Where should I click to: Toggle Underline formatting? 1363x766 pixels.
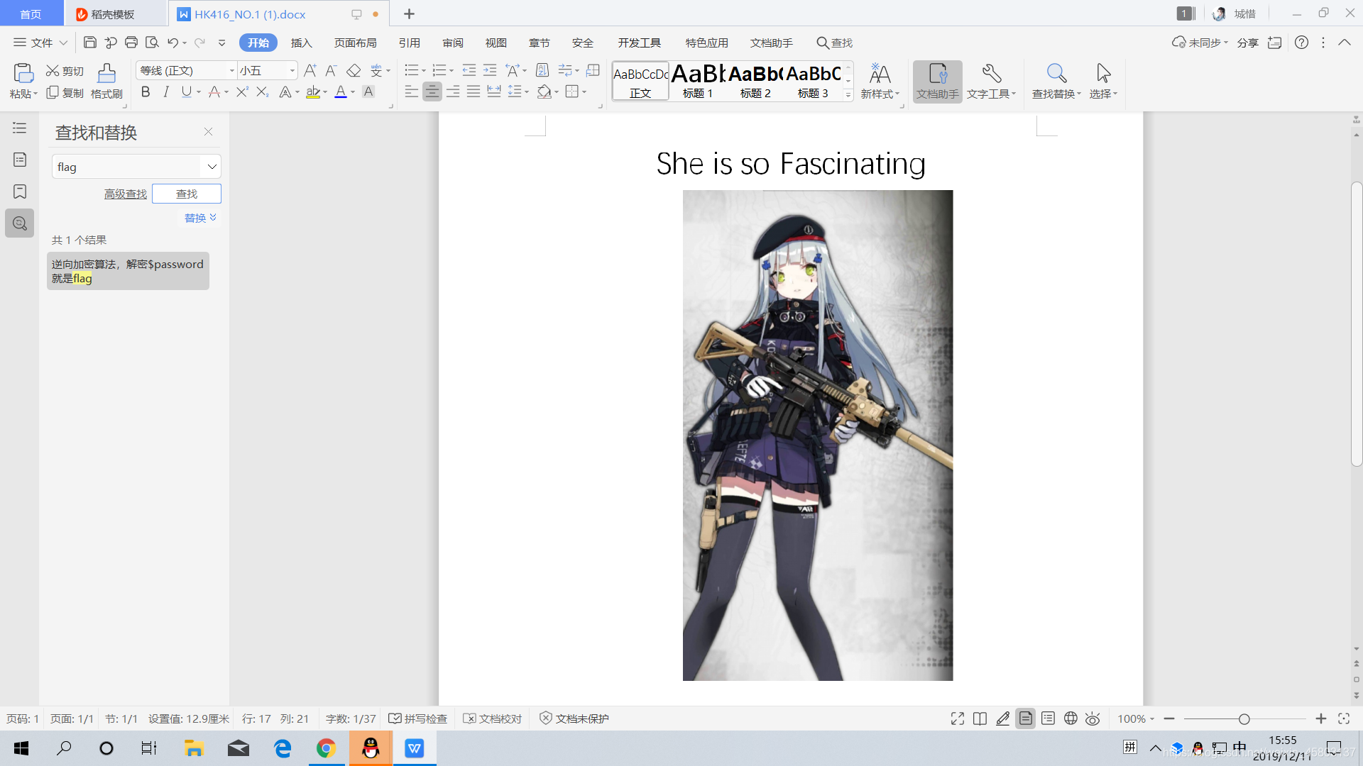[186, 91]
